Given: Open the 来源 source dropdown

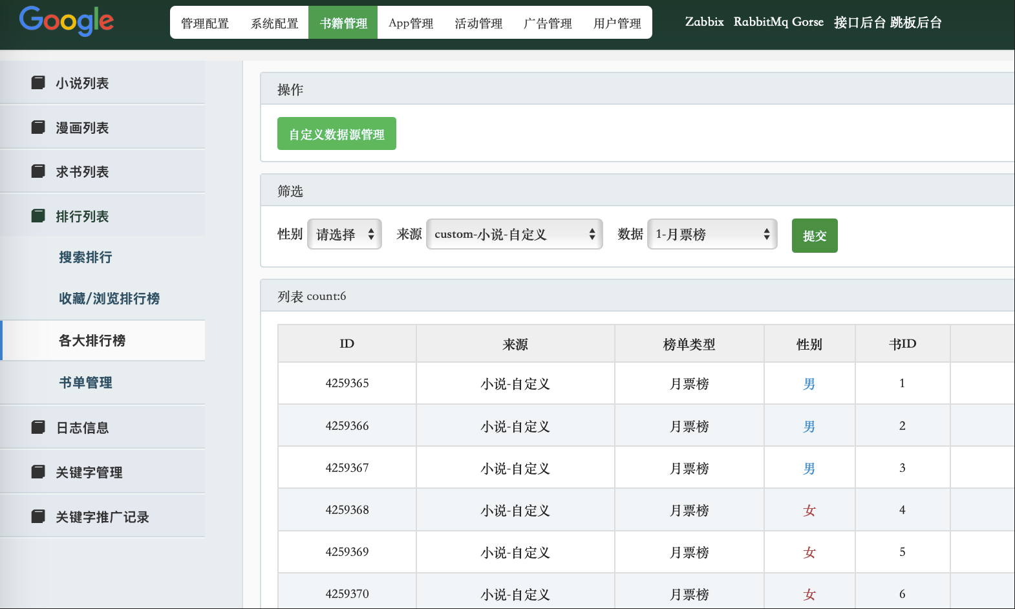Looking at the screenshot, I should click(515, 234).
